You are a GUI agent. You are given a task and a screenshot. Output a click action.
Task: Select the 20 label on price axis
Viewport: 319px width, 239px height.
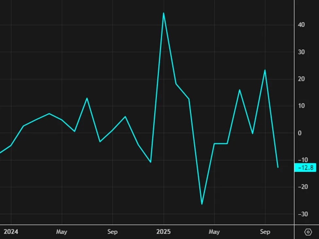(301, 79)
